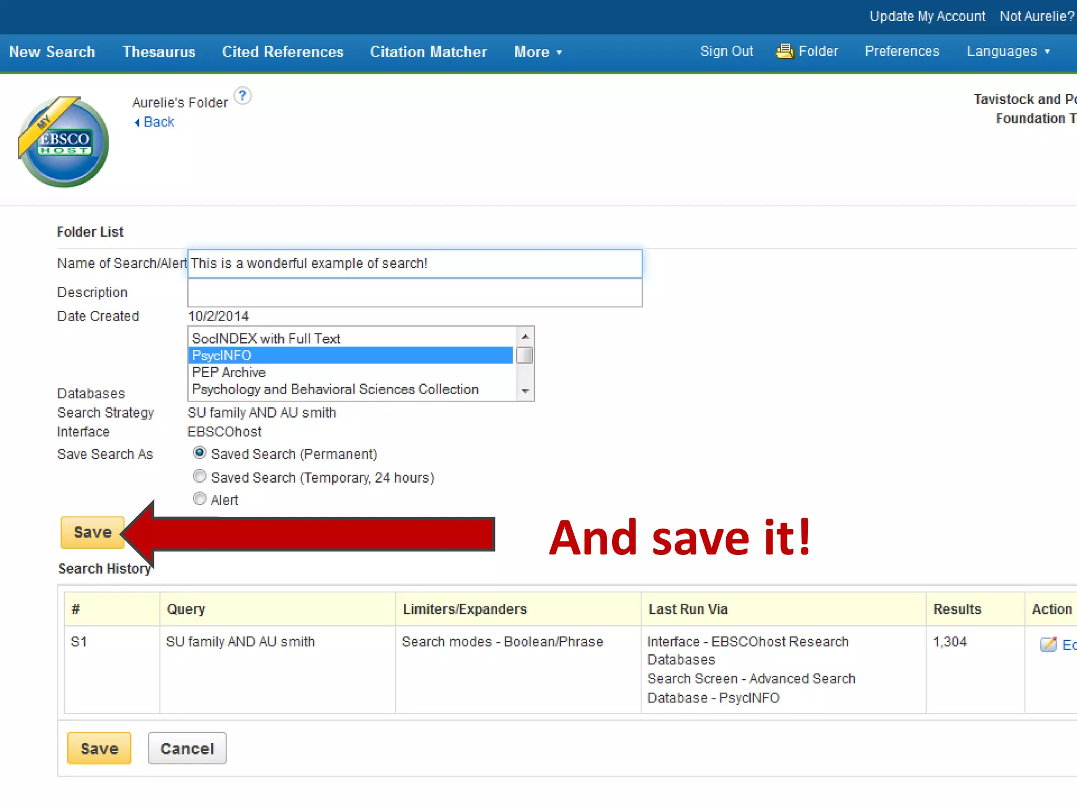Click Sign Out link
Image resolution: width=1077 pixels, height=808 pixels.
tap(726, 52)
